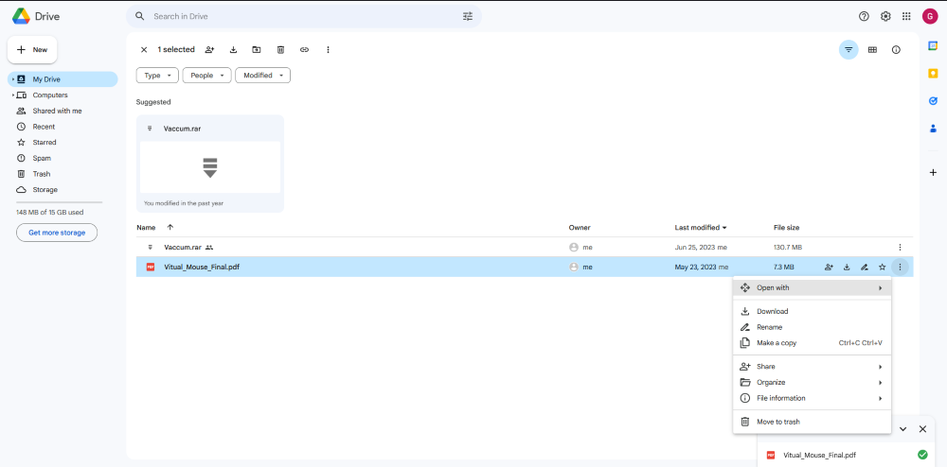The width and height of the screenshot is (947, 467).
Task: Click Download icon in selection toolbar
Action: (x=233, y=49)
